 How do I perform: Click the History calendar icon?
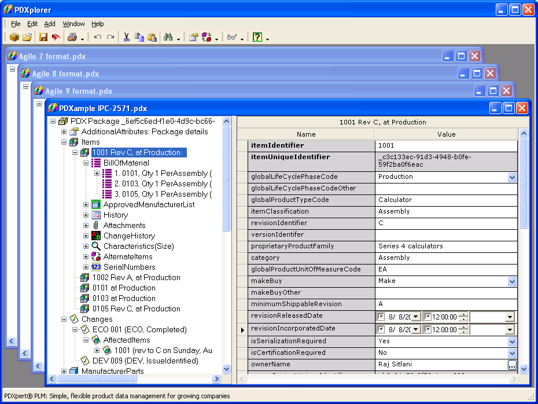point(96,215)
